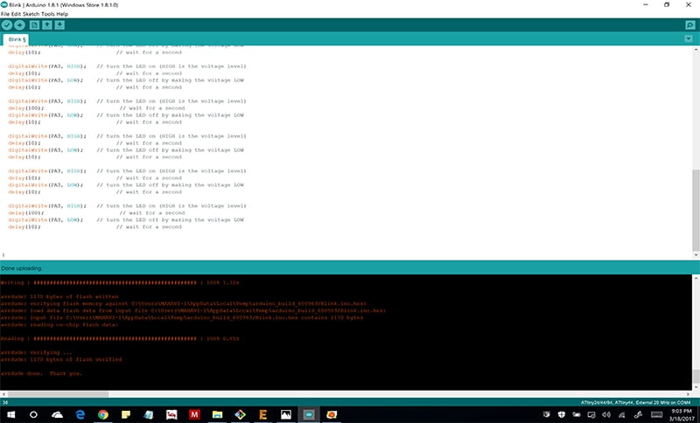Open a sketch with the up-arrow icon
700x423 pixels.
(47, 25)
